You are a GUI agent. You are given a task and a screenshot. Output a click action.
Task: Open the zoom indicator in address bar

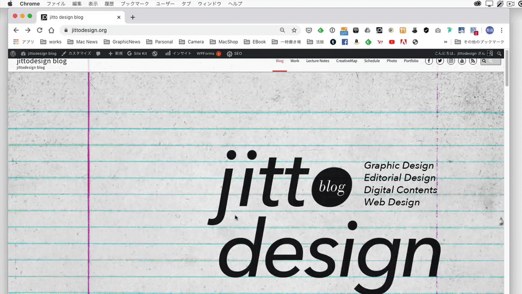282,30
